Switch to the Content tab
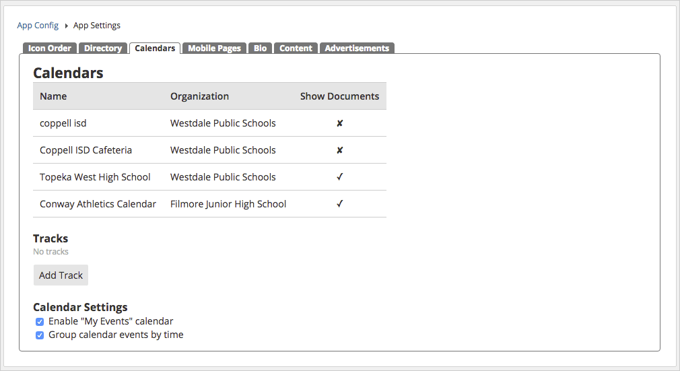This screenshot has width=680, height=371. [296, 48]
